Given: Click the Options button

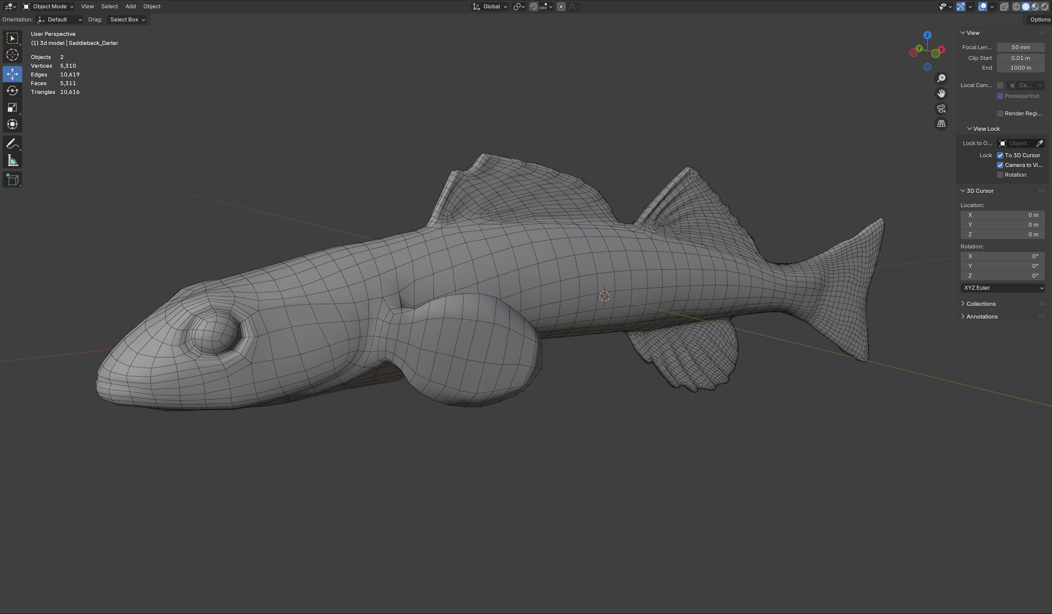Looking at the screenshot, I should [x=1040, y=19].
